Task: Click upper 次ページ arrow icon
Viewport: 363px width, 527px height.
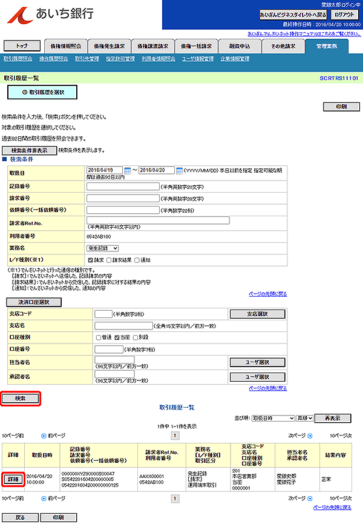Action: (x=310, y=436)
